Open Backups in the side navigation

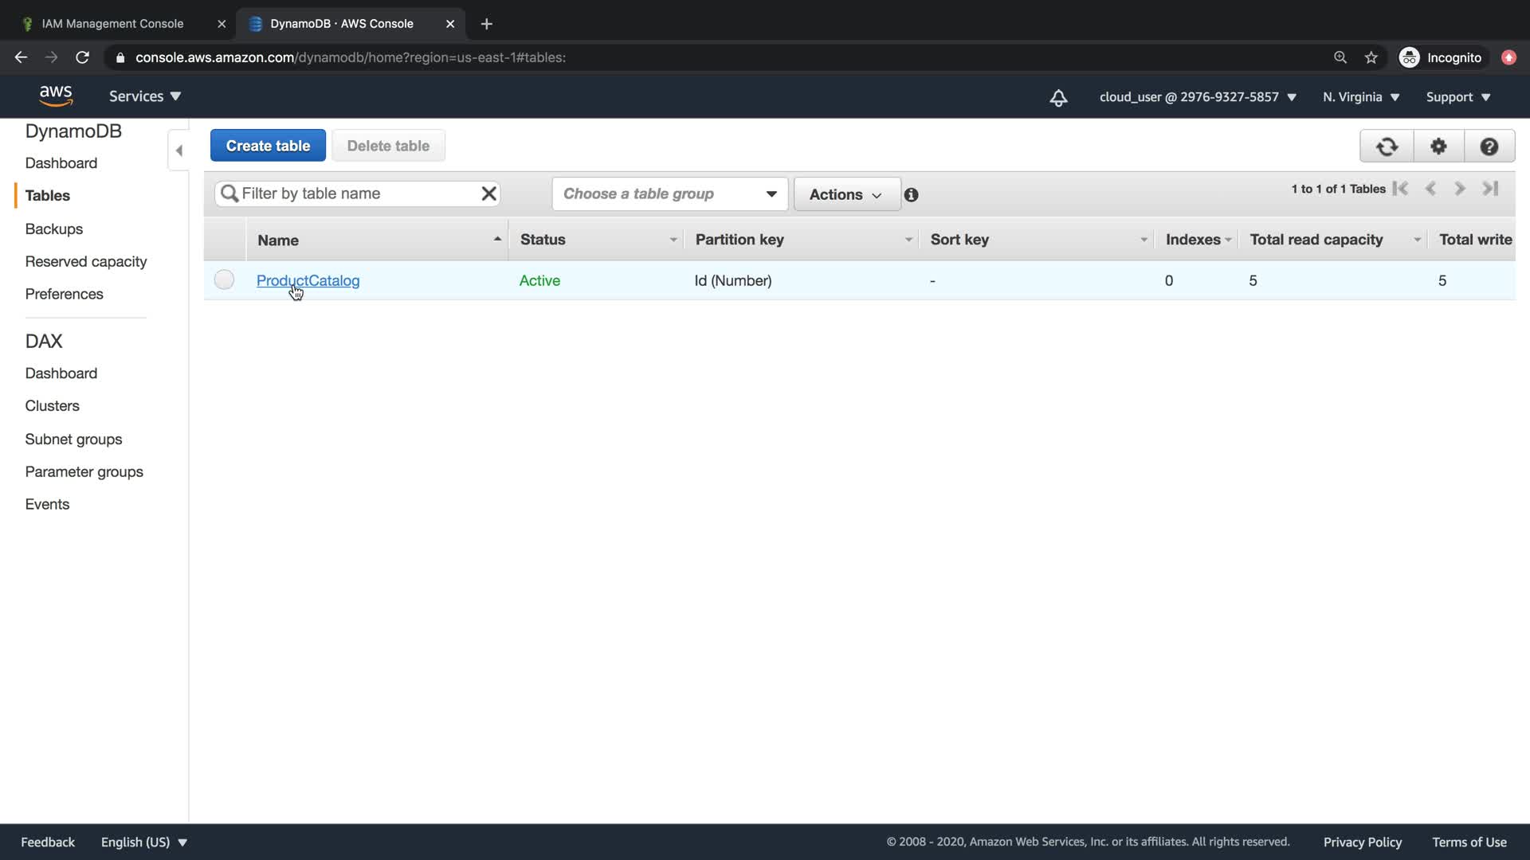(53, 229)
